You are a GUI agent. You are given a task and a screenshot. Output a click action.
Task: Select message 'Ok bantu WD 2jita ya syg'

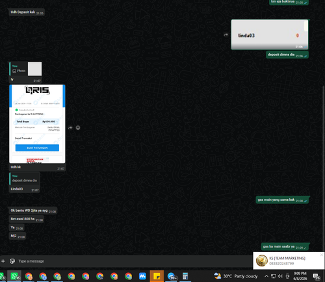pyautogui.click(x=29, y=211)
